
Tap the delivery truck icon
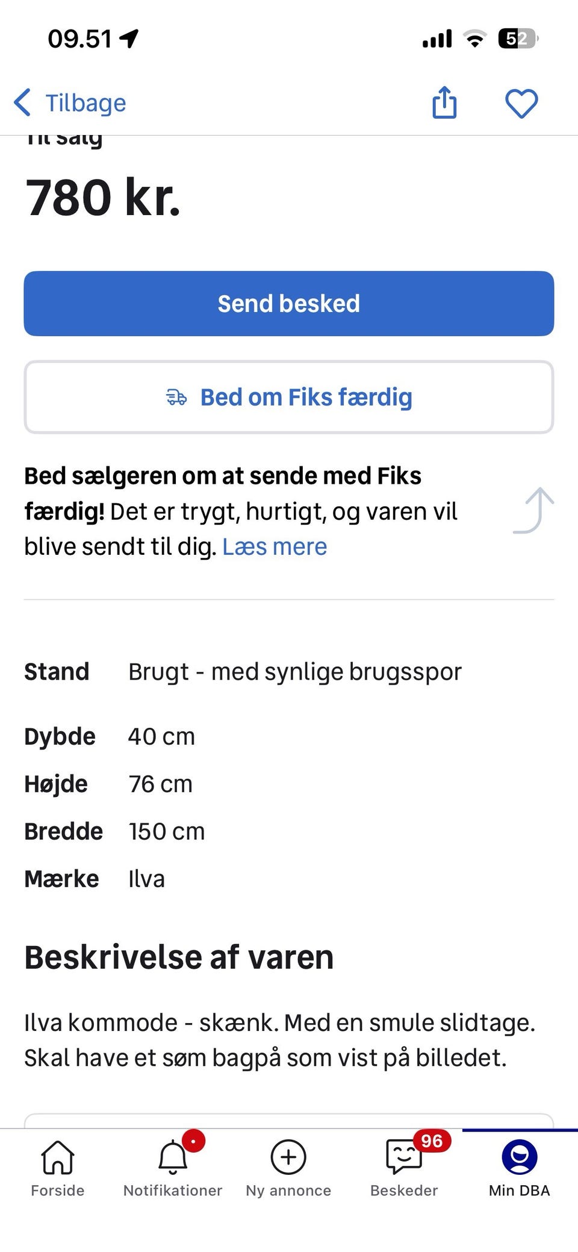click(x=176, y=397)
